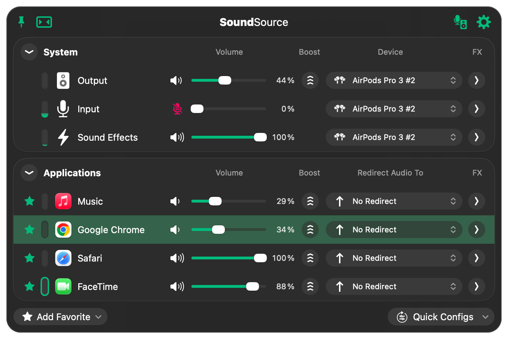Toggle Boost for Music

310,201
